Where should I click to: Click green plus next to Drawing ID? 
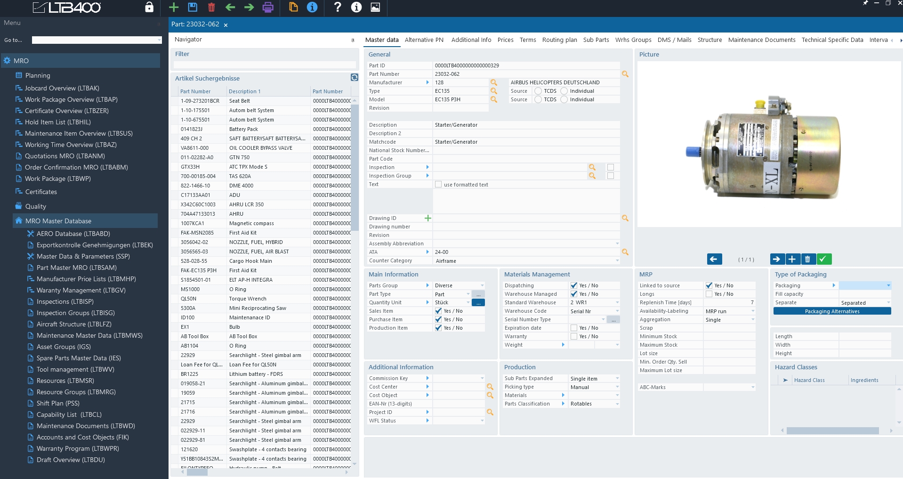(x=428, y=218)
